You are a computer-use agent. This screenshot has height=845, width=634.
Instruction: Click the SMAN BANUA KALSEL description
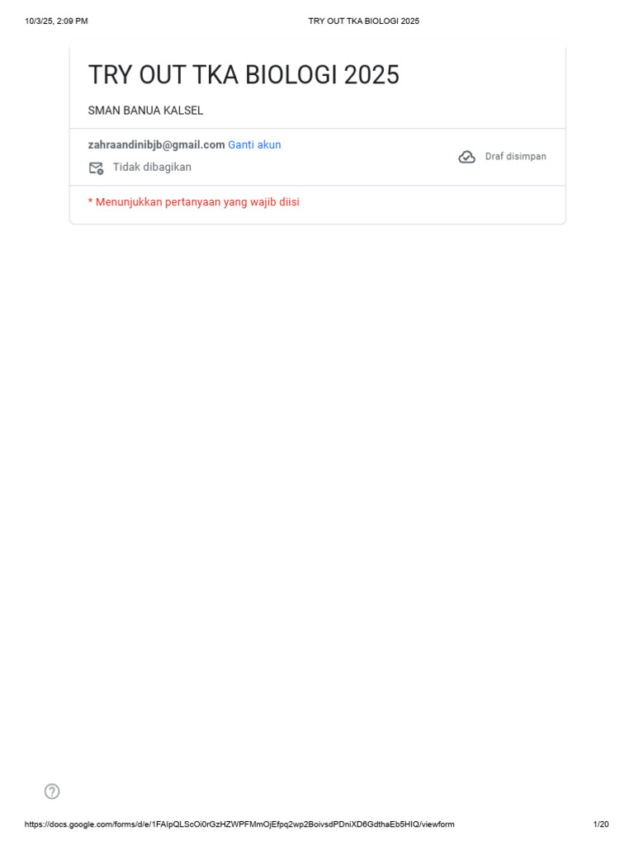(x=145, y=111)
